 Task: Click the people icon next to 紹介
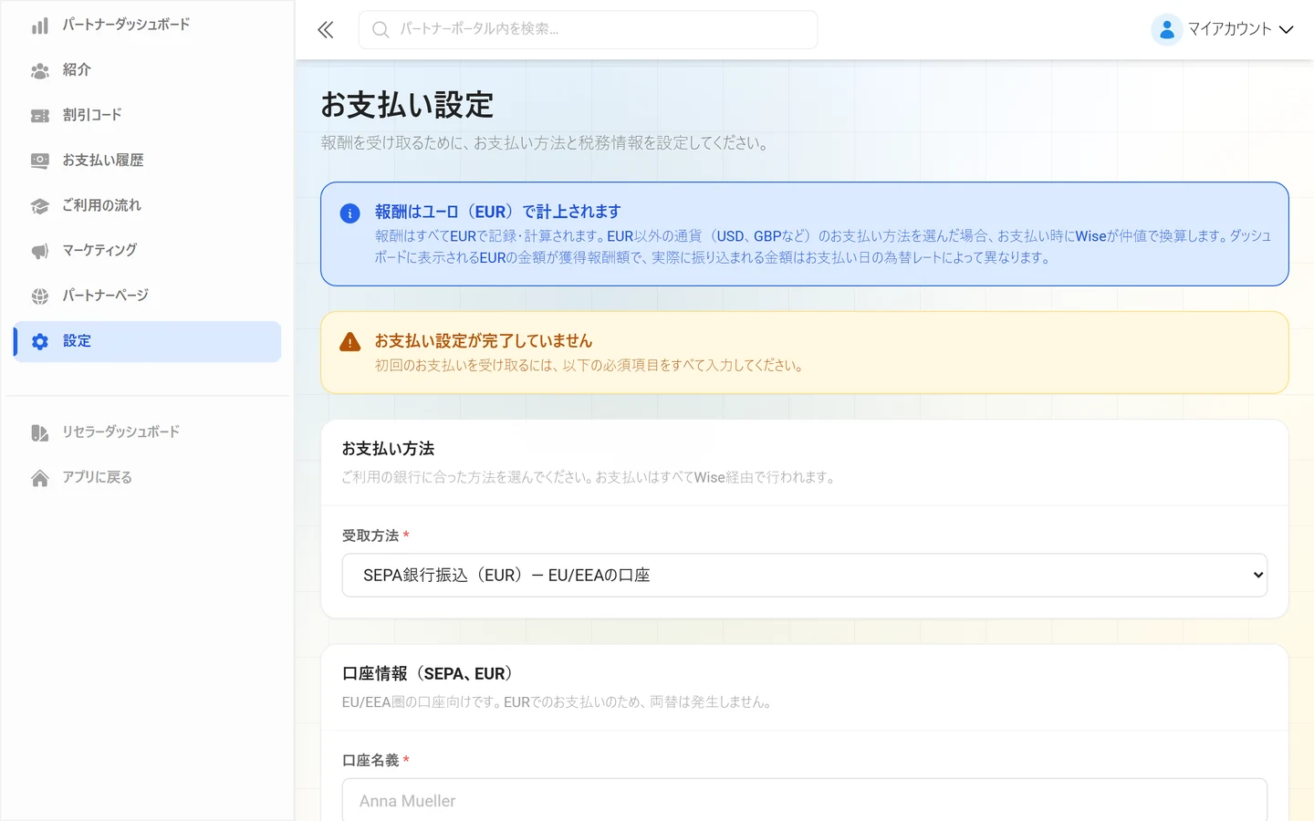(40, 70)
